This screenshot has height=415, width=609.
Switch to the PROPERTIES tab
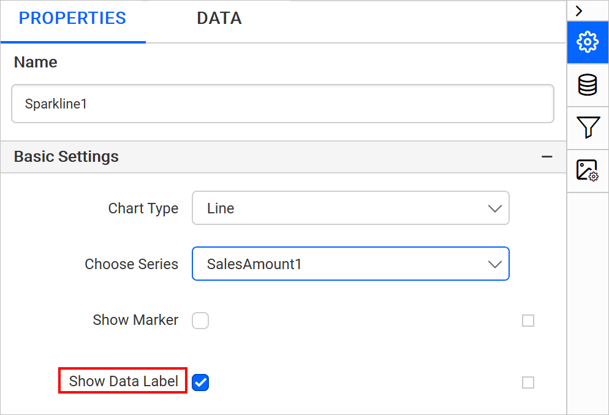73,18
